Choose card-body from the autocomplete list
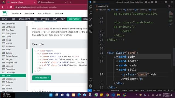 (144, 57)
